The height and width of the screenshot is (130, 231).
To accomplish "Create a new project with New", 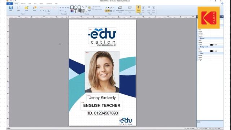I will tap(18, 8).
